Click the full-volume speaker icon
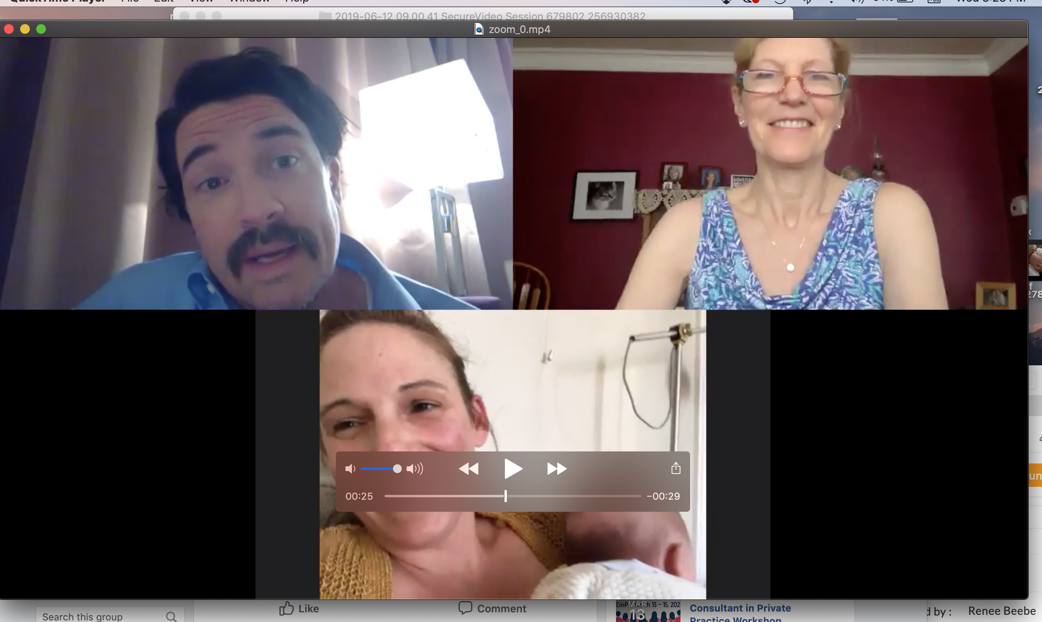Screen dimensions: 1042x622 pyautogui.click(x=415, y=469)
